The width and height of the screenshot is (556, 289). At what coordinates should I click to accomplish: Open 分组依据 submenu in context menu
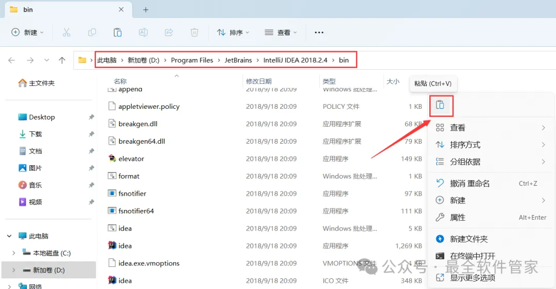point(491,162)
